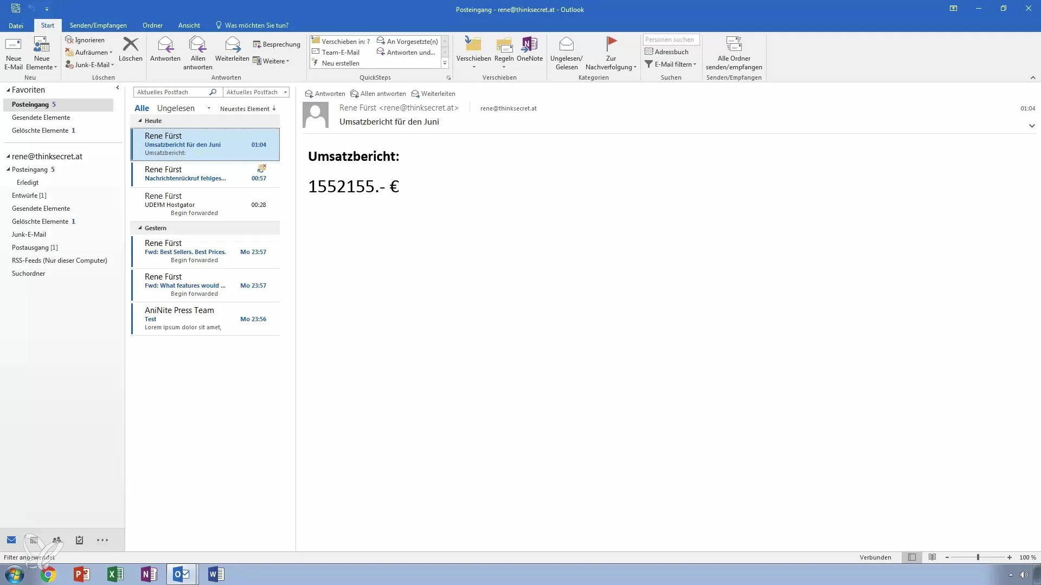1041x585 pixels.
Task: Collapse the rene@thinksecret.at account
Action: click(8, 157)
